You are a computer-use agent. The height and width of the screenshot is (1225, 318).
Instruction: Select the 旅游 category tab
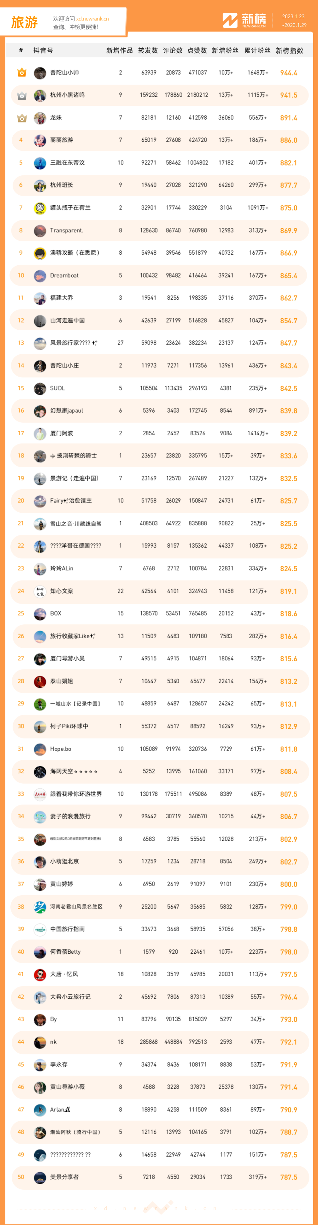24,22
